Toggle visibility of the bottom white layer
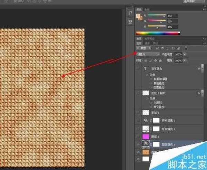Image resolution: width=207 pixels, height=170 pixels. point(138,159)
